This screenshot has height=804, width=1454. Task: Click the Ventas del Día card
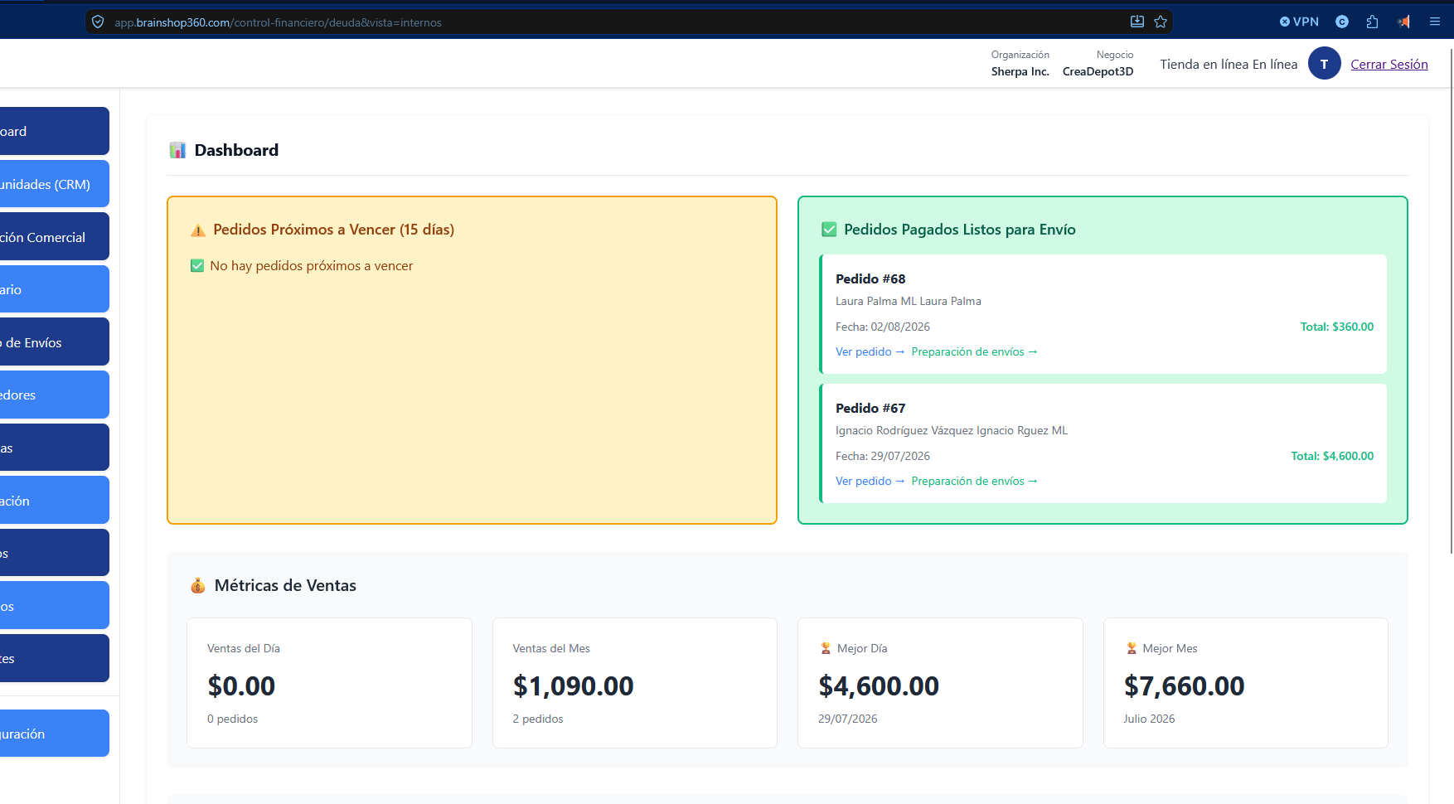tap(329, 683)
